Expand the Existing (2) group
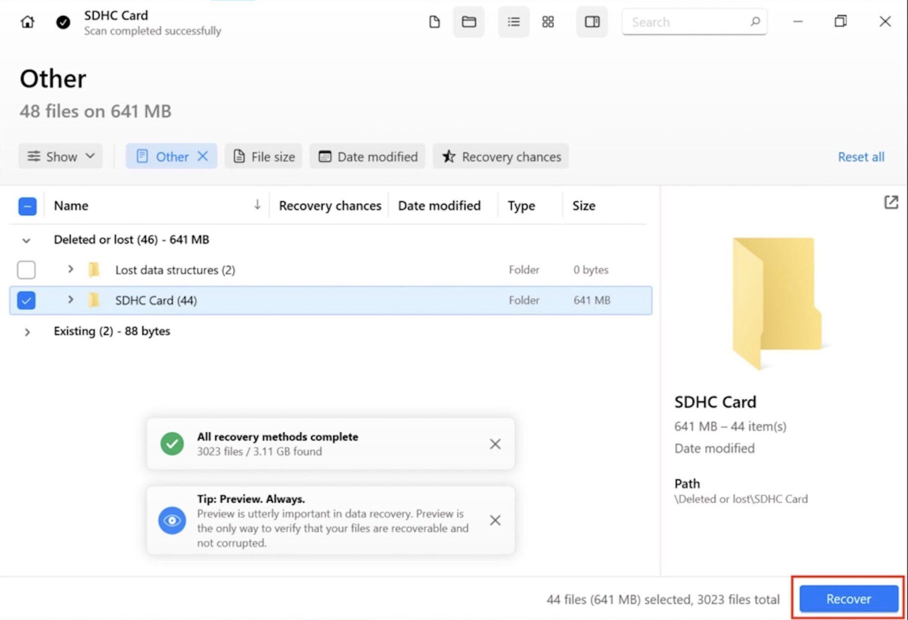 click(27, 332)
